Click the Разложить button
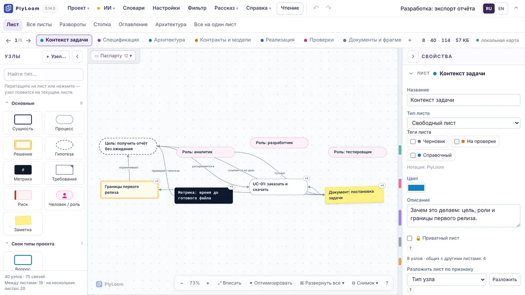 tap(504, 279)
